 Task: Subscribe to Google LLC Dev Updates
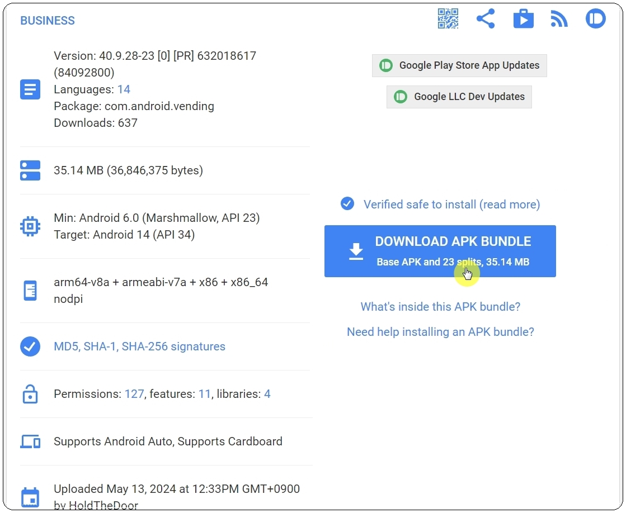459,97
